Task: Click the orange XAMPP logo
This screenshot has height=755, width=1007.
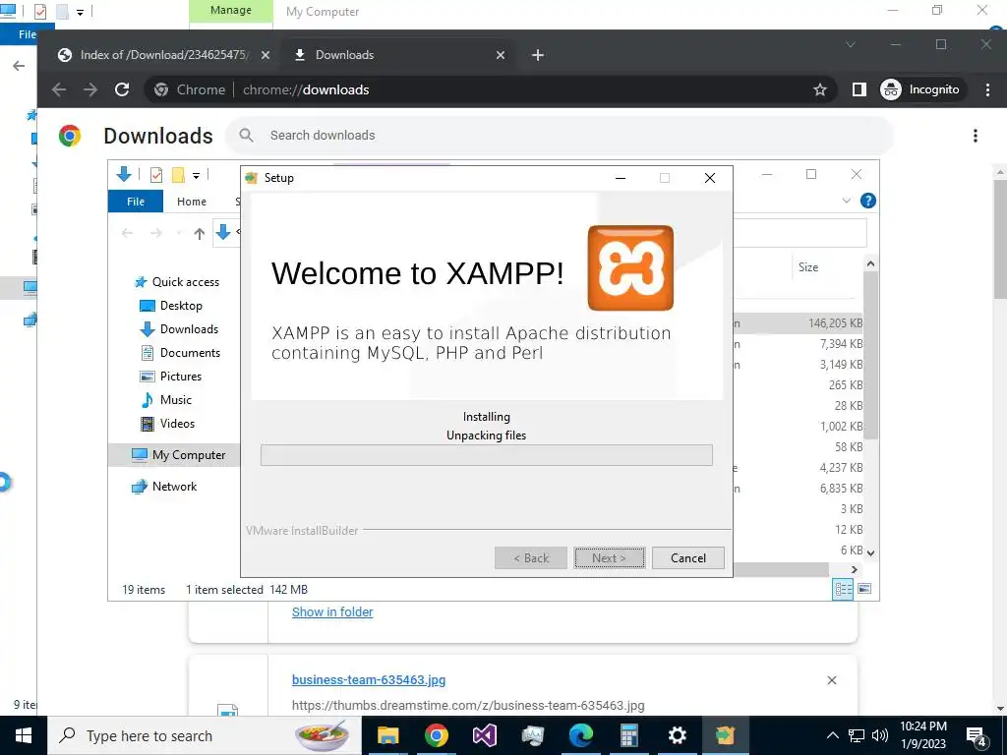Action: tap(630, 267)
